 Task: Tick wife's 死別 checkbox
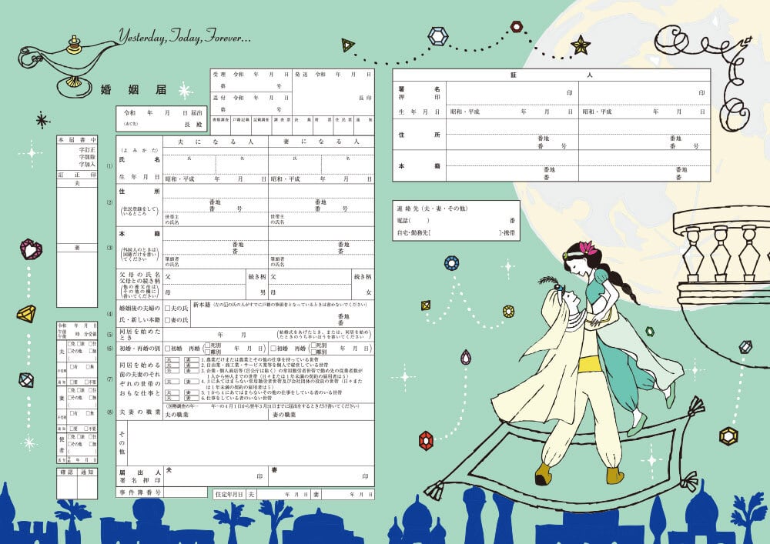(313, 345)
